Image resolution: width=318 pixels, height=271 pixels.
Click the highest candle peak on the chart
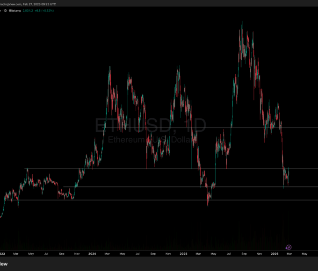[x=242, y=22]
